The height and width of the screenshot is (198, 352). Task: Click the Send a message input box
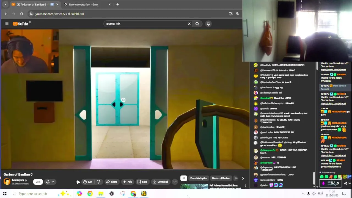(x=330, y=183)
